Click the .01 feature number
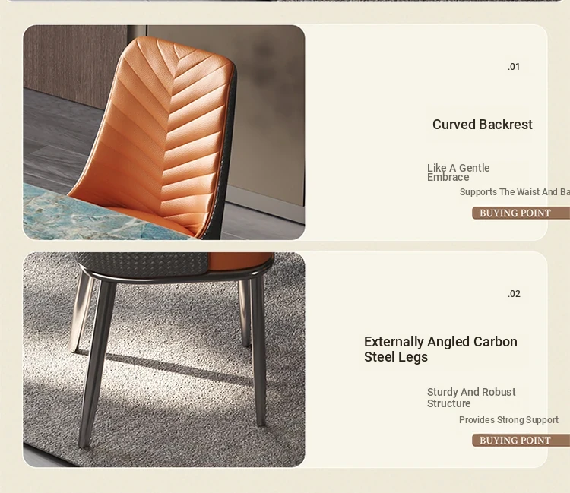The width and height of the screenshot is (570, 493). pyautogui.click(x=514, y=67)
